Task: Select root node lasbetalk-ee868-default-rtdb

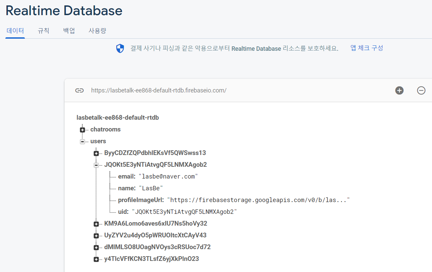Action: coord(118,118)
